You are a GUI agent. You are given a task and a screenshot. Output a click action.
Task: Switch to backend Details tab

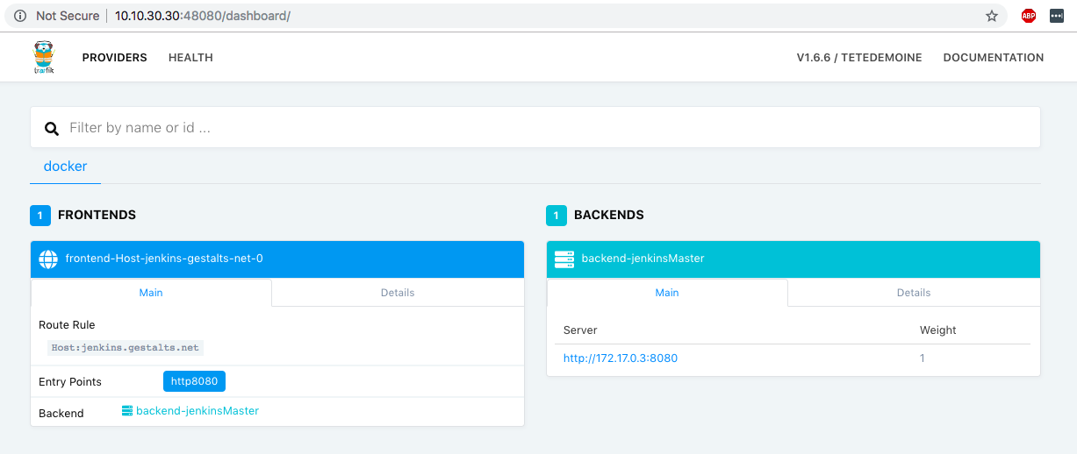click(x=914, y=293)
